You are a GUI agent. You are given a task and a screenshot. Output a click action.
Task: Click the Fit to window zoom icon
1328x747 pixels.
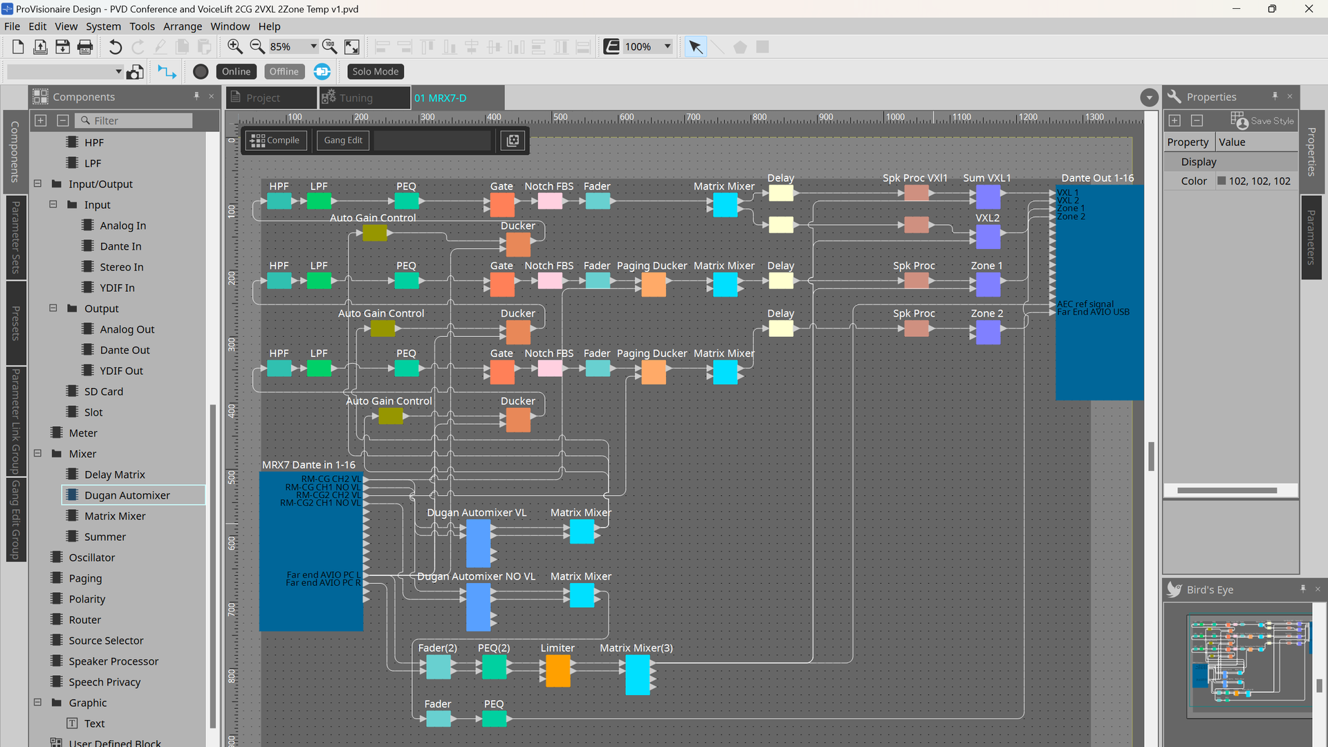352,46
